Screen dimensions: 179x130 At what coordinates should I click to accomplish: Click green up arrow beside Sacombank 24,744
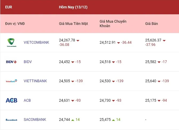point(72,120)
